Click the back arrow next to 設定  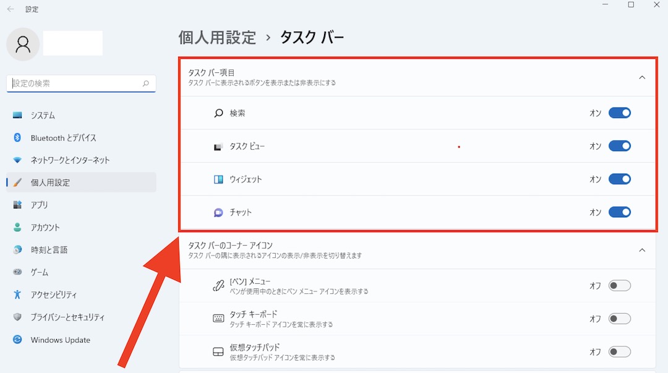[10, 9]
